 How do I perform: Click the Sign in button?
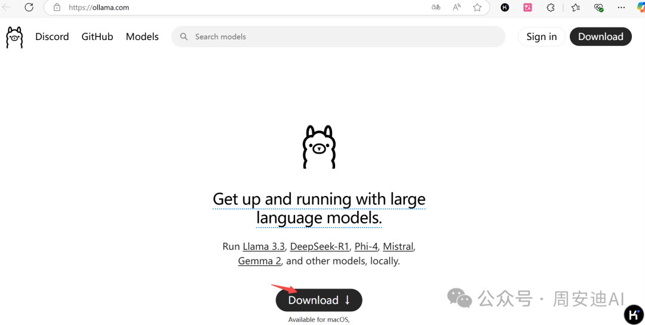[x=541, y=36]
